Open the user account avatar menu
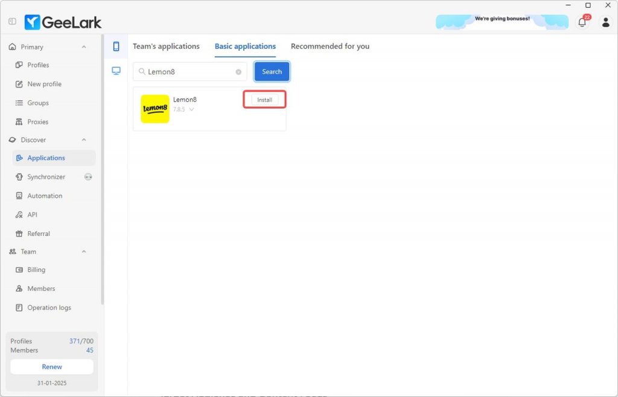Image resolution: width=618 pixels, height=397 pixels. point(606,22)
